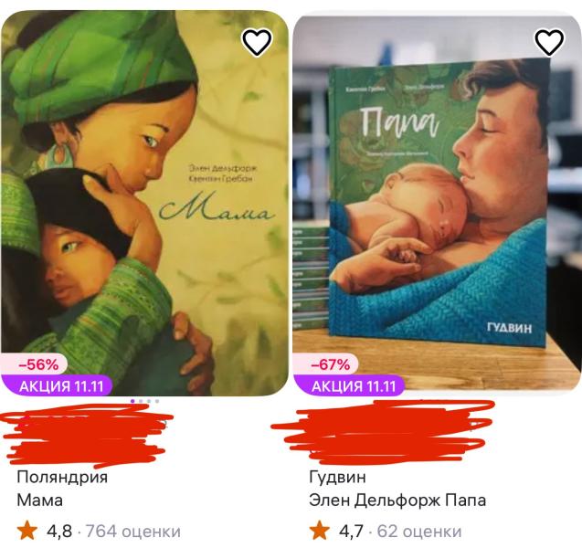Open the Поляндрия publisher link
Viewport: 582px width, 548px height.
[x=62, y=477]
